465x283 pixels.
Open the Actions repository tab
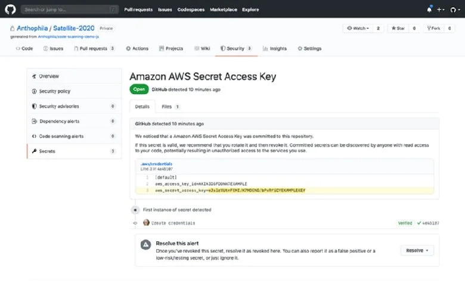(137, 48)
